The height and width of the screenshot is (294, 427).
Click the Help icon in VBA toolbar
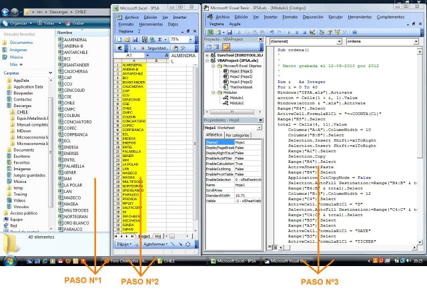[x=354, y=33]
